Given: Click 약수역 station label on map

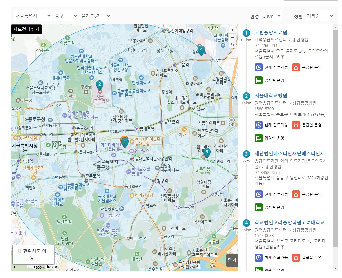Looking at the screenshot, I should pyautogui.click(x=151, y=206).
